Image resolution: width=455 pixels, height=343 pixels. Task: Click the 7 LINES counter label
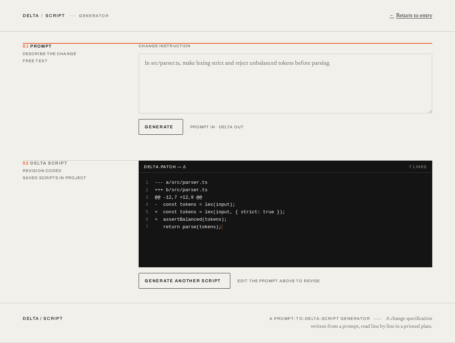(418, 167)
